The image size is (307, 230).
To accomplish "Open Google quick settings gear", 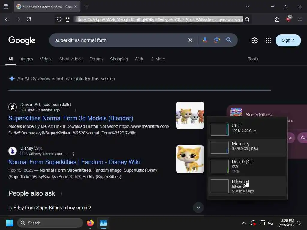I will [254, 40].
